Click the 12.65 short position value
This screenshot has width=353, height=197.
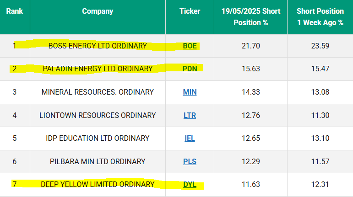click(250, 138)
